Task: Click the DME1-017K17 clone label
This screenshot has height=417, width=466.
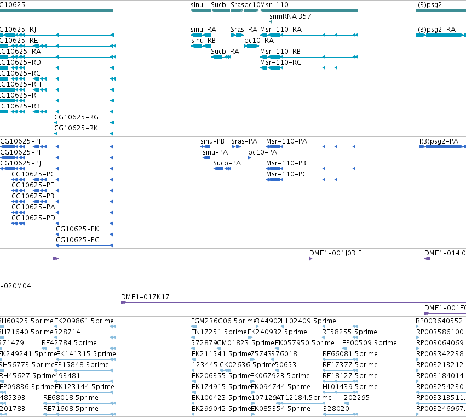Action: coord(145,297)
